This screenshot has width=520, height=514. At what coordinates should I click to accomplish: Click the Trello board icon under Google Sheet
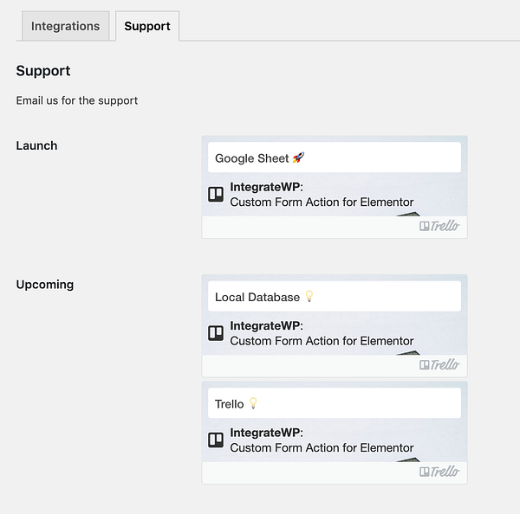point(216,195)
